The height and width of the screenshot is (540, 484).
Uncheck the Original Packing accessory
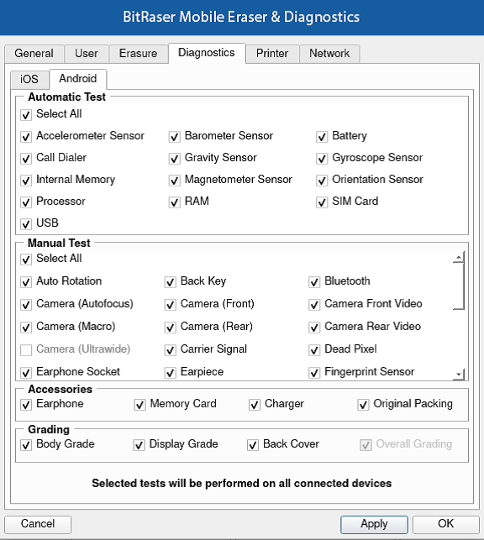click(x=363, y=405)
